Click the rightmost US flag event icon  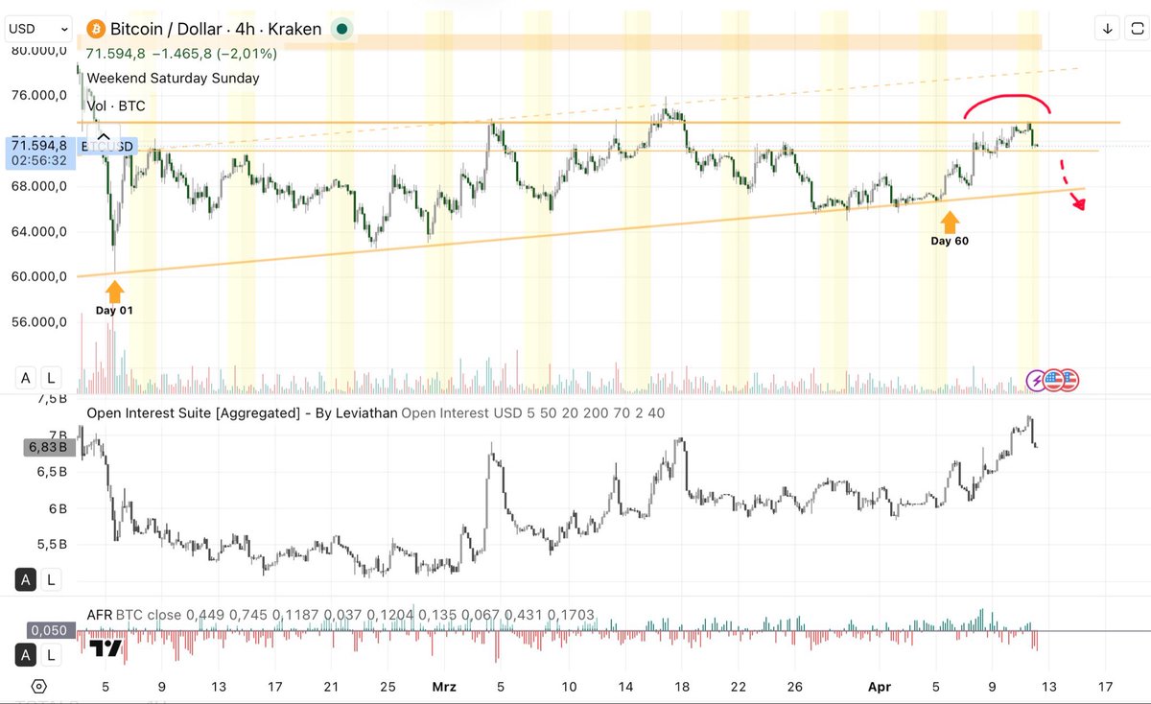[1068, 380]
